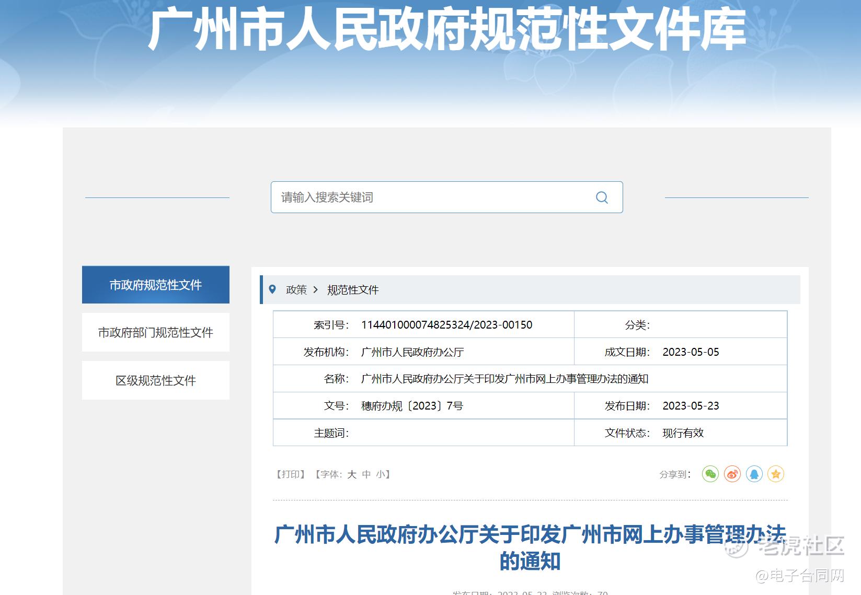Image resolution: width=861 pixels, height=595 pixels.
Task: Open 市政府部门规范性文件 tab
Action: 156,332
